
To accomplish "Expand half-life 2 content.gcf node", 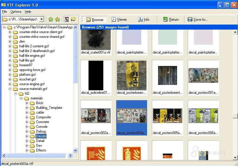I will point(10,46).
